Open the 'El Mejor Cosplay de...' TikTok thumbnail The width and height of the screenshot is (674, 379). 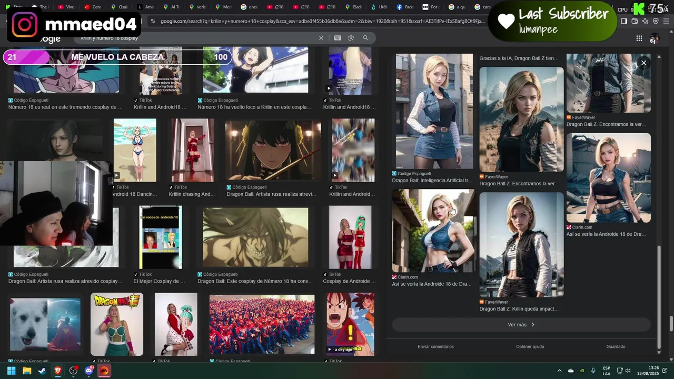pos(161,237)
